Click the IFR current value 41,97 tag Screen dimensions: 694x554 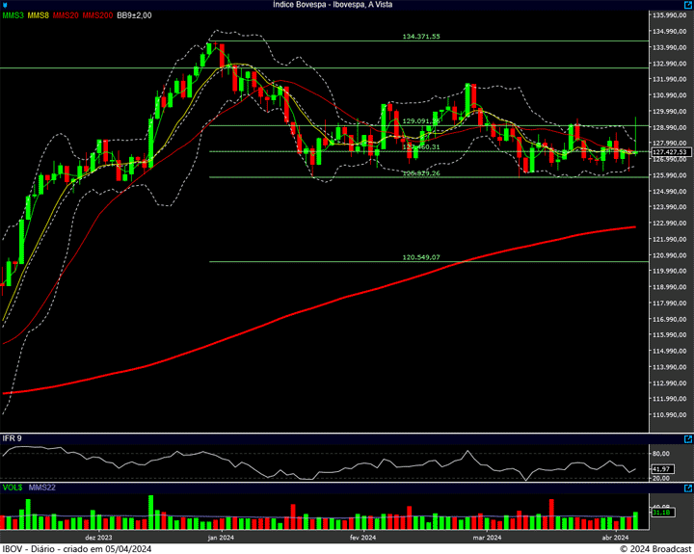pos(661,468)
